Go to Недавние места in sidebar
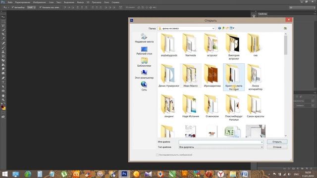317x178 pixels. coord(144,38)
